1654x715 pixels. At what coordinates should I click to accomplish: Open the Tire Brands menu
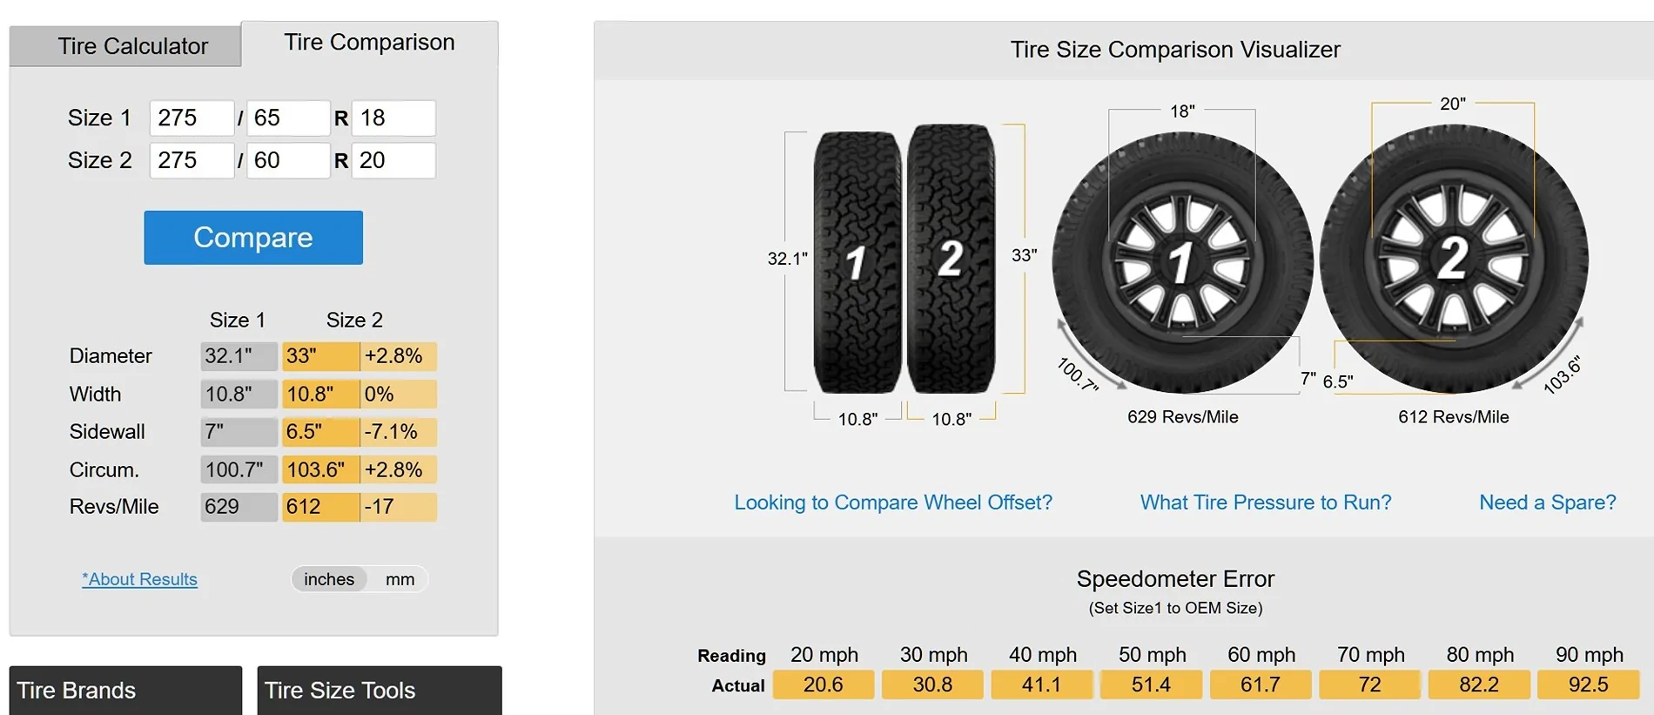tap(125, 691)
